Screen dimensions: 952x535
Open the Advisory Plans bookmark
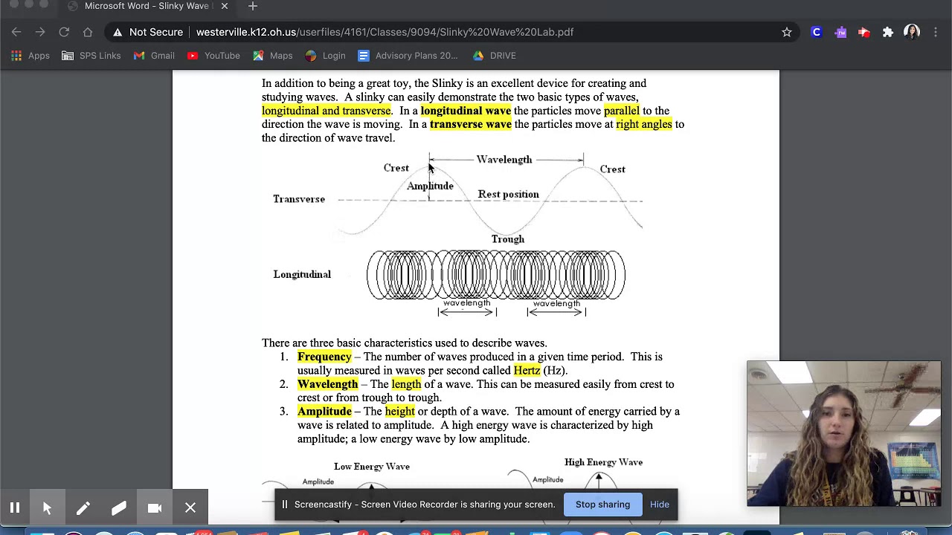point(408,56)
